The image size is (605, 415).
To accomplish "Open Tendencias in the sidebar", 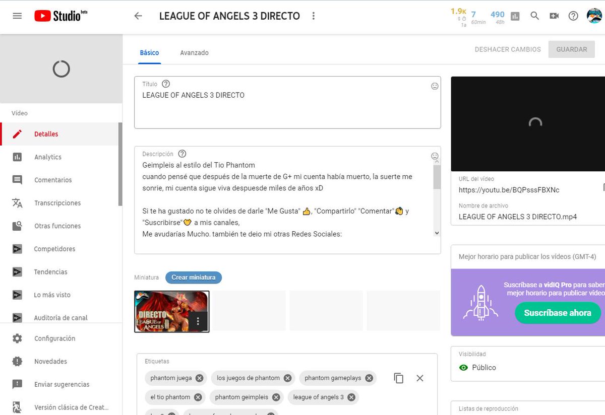I will pos(59,272).
